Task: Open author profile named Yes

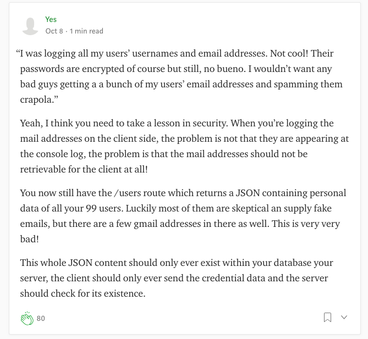Action: pos(51,19)
